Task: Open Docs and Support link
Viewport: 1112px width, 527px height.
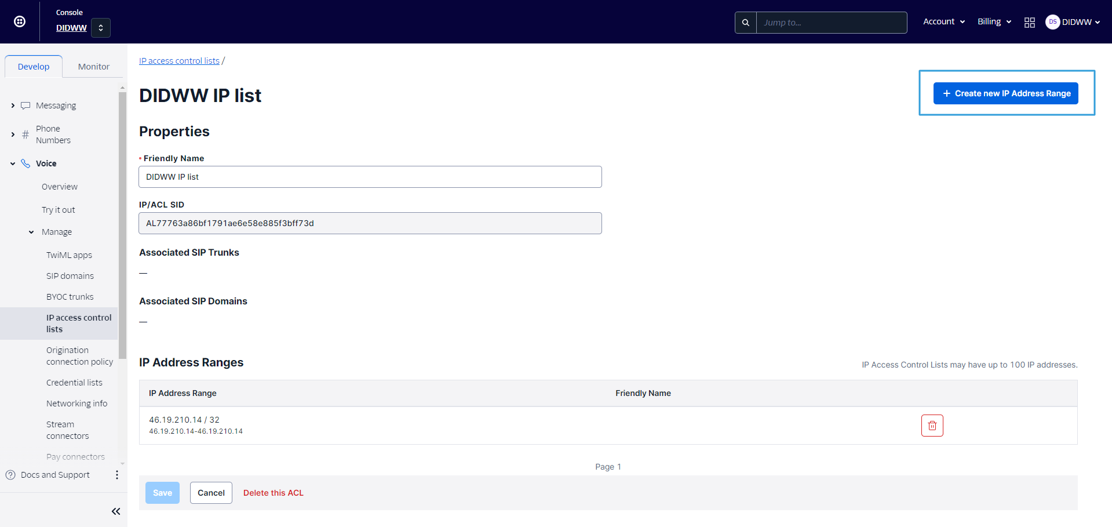Action: coord(55,475)
